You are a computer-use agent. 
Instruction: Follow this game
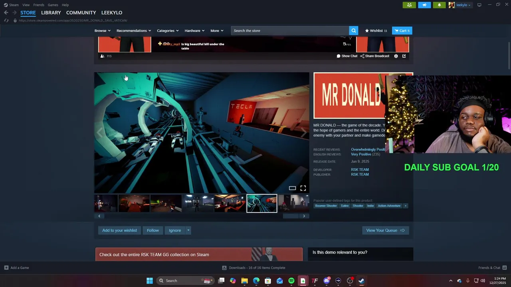pyautogui.click(x=153, y=230)
